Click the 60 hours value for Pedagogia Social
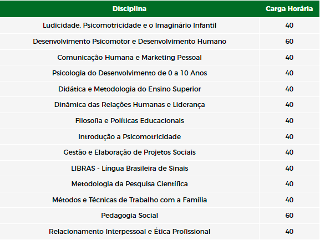The height and width of the screenshot is (240, 320). pos(289,216)
